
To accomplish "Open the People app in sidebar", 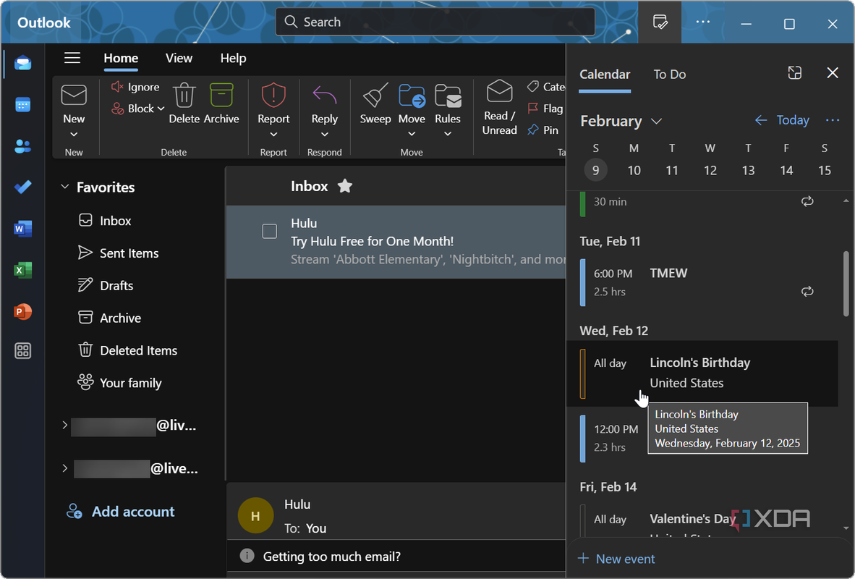I will point(23,146).
